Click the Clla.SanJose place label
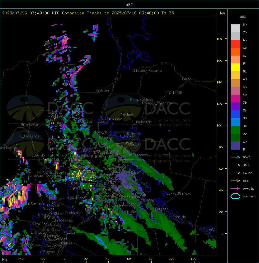Viewport: 259px width, 263px height. tap(141, 100)
